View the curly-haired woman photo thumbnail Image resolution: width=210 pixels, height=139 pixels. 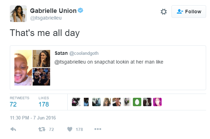[41, 59]
